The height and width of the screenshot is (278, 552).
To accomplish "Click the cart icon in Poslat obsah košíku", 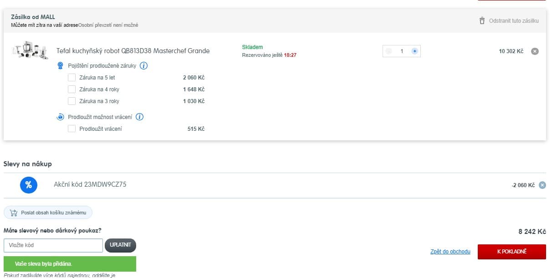I will 13,213.
